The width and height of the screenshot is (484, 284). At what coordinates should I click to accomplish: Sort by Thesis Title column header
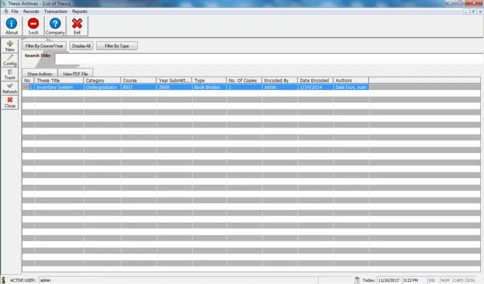pos(59,81)
